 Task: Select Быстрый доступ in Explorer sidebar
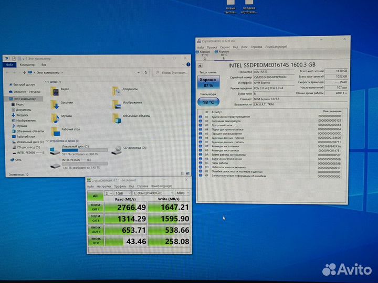click(22, 84)
